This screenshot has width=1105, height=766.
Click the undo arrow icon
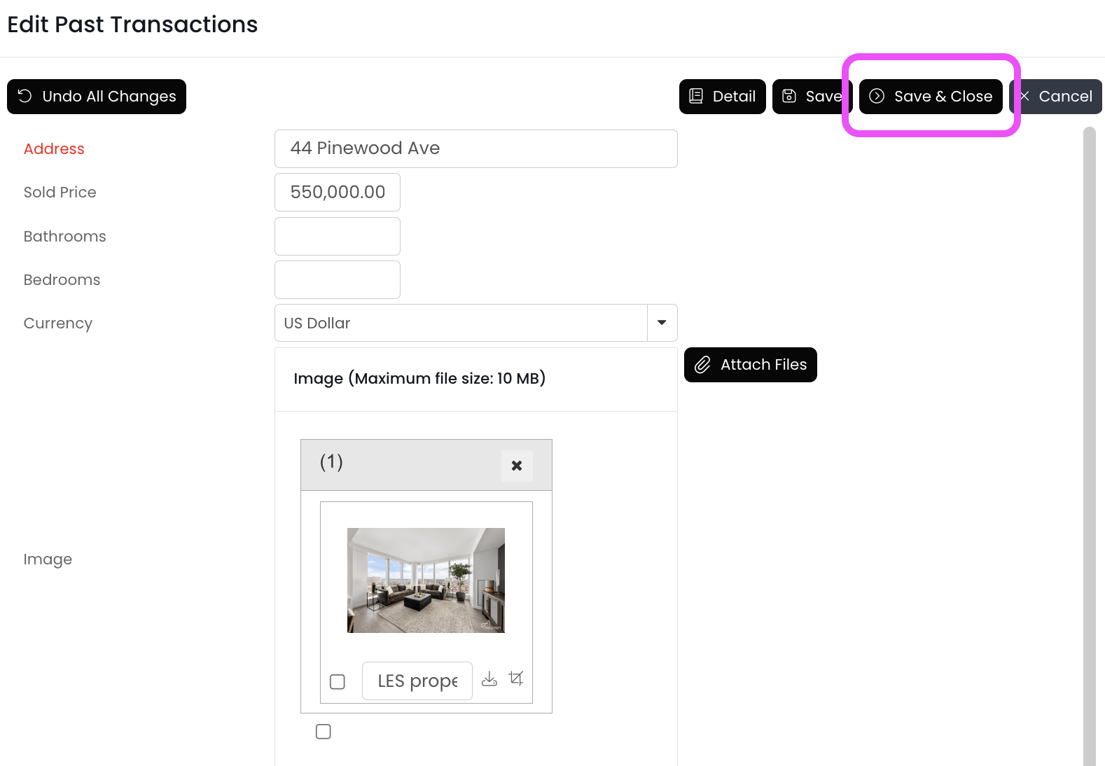(x=25, y=96)
